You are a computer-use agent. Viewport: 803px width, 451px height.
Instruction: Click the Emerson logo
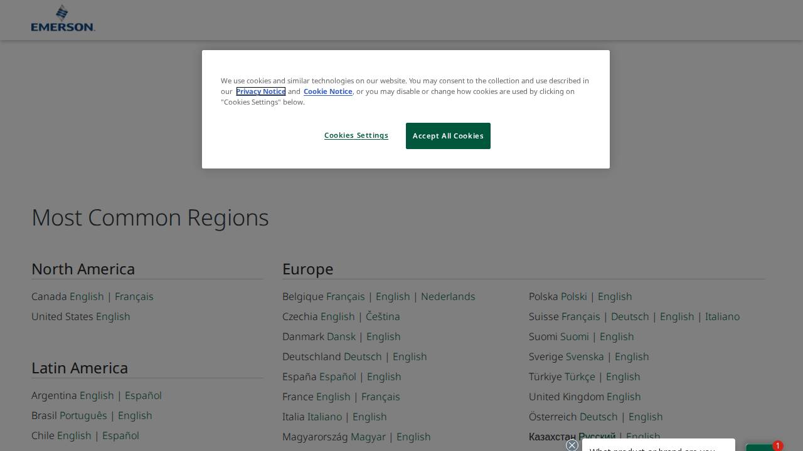tap(63, 18)
